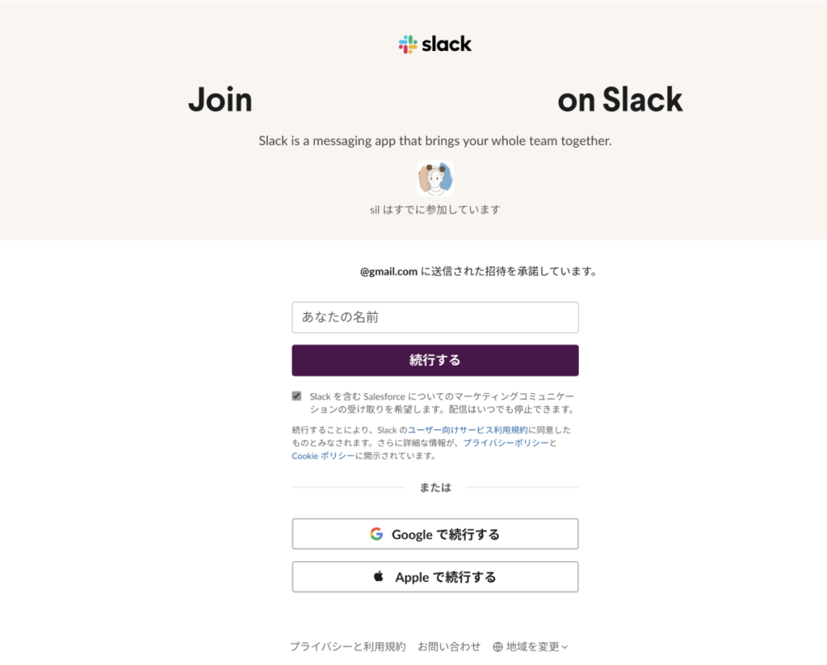The width and height of the screenshot is (827, 665).
Task: Focus the あなたの名前 input field
Action: pos(434,317)
